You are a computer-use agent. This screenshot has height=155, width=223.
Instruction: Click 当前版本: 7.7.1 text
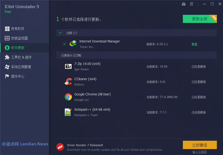tap(156, 112)
